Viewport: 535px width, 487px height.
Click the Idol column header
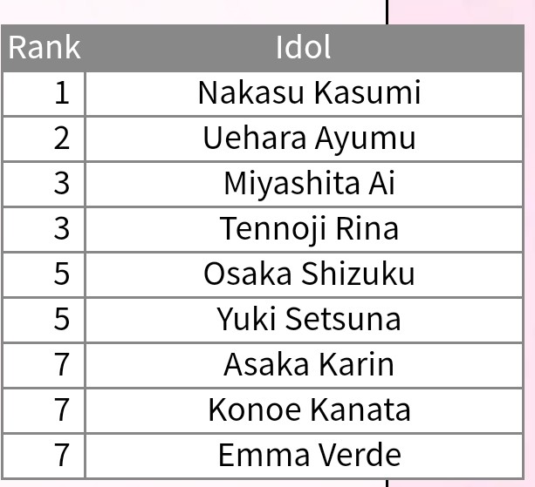coord(304,47)
